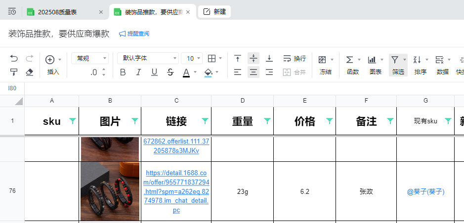The height and width of the screenshot is (223, 464).
Task: Click the 新建 button
Action: click(214, 12)
